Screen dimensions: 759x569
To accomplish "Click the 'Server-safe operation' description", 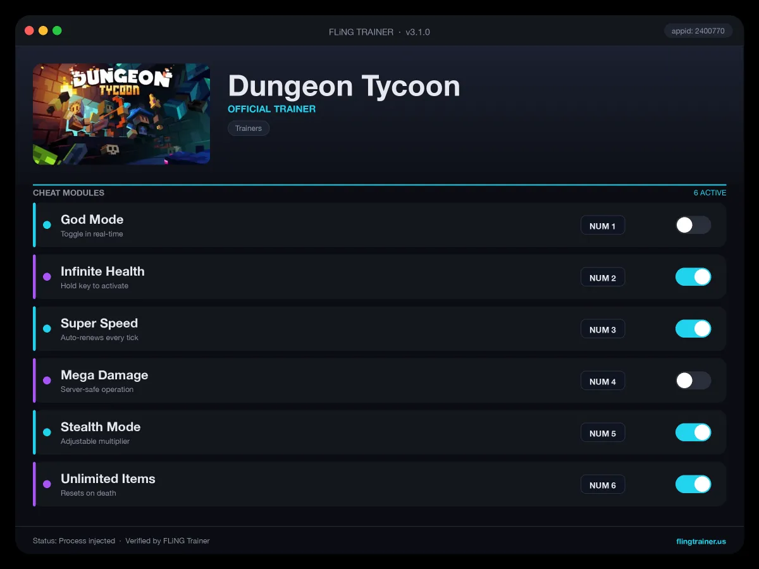I will coord(97,389).
